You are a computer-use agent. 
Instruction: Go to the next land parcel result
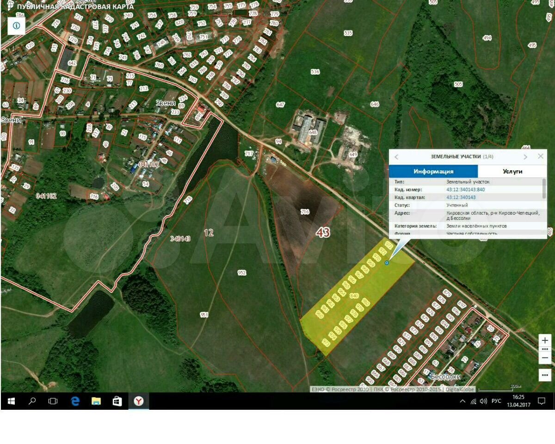tap(525, 157)
